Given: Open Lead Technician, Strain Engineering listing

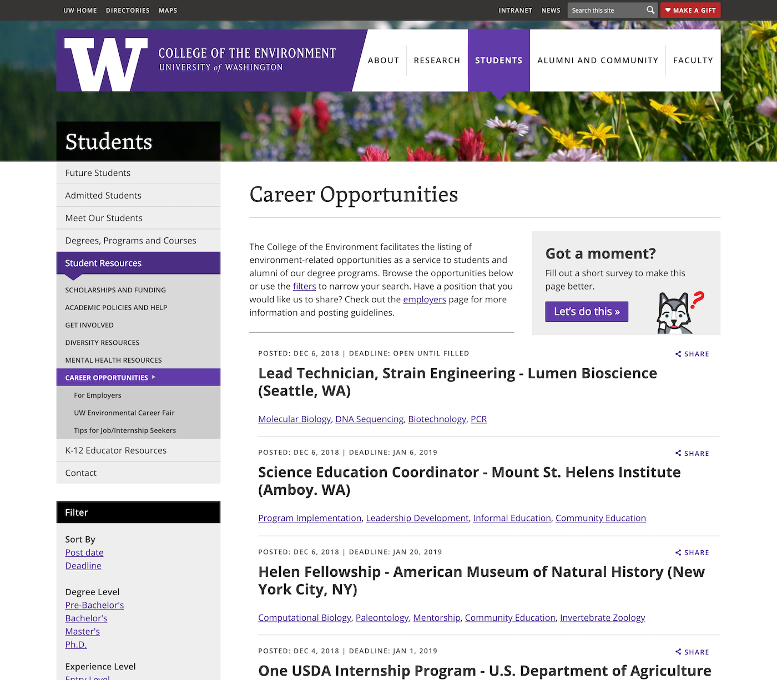Looking at the screenshot, I should click(457, 382).
